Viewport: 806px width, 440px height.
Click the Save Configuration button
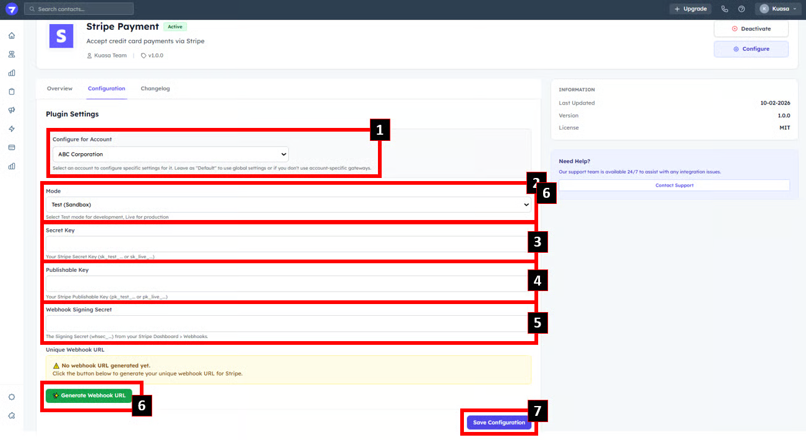(499, 423)
